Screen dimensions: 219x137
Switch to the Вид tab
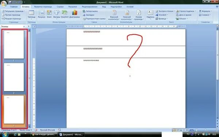pyautogui.click(x=104, y=7)
